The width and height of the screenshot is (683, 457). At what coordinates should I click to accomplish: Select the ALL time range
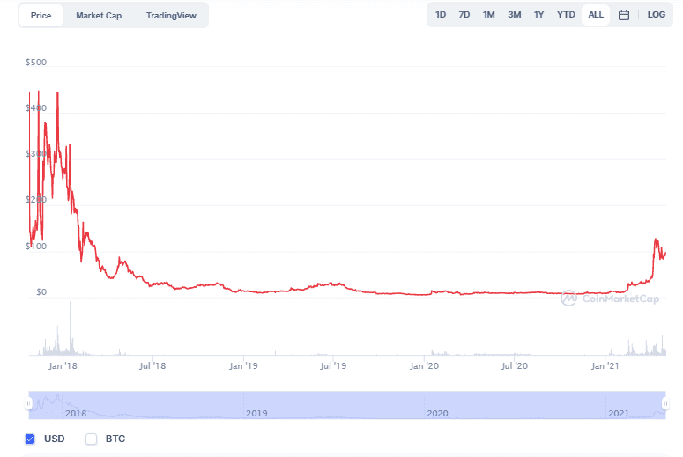coord(596,15)
